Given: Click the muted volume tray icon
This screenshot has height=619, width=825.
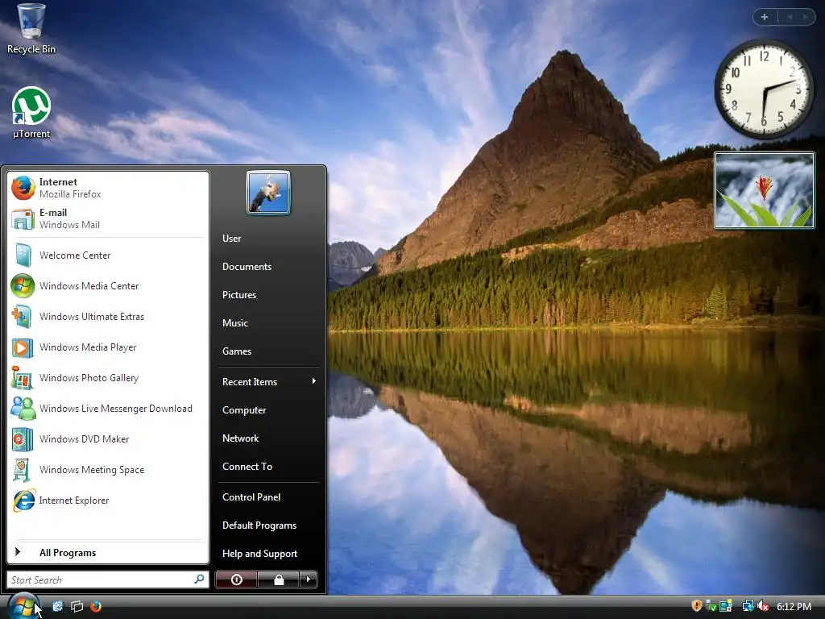Looking at the screenshot, I should coord(763,606).
